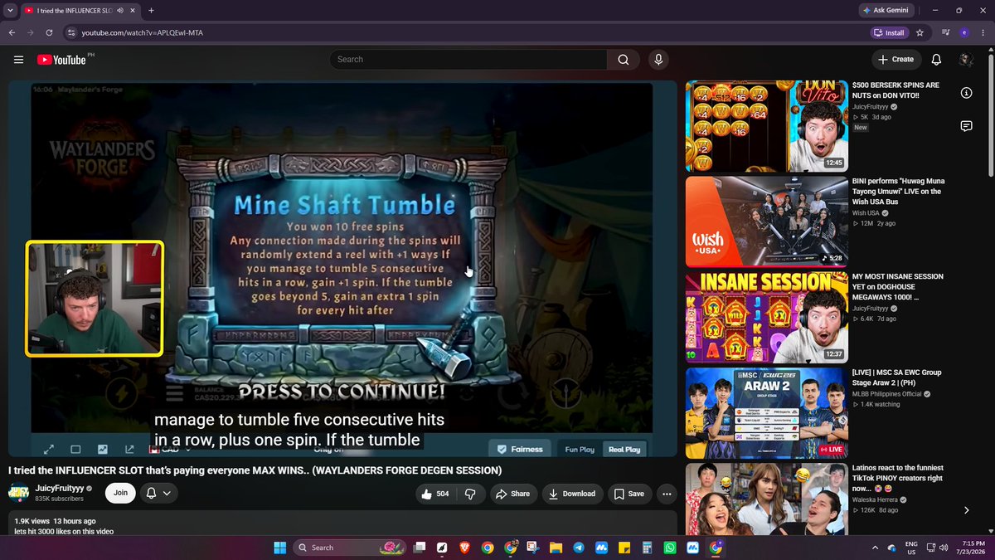
Task: Open File Explorer from the taskbar
Action: click(x=555, y=548)
